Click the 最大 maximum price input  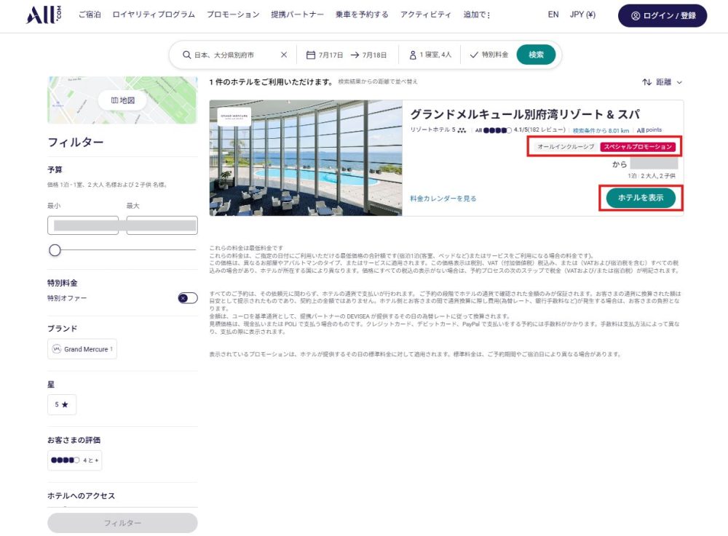pos(162,225)
